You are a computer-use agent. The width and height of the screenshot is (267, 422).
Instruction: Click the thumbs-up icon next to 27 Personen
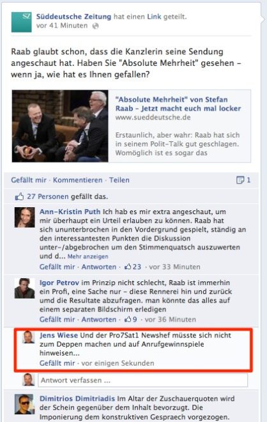(x=19, y=197)
